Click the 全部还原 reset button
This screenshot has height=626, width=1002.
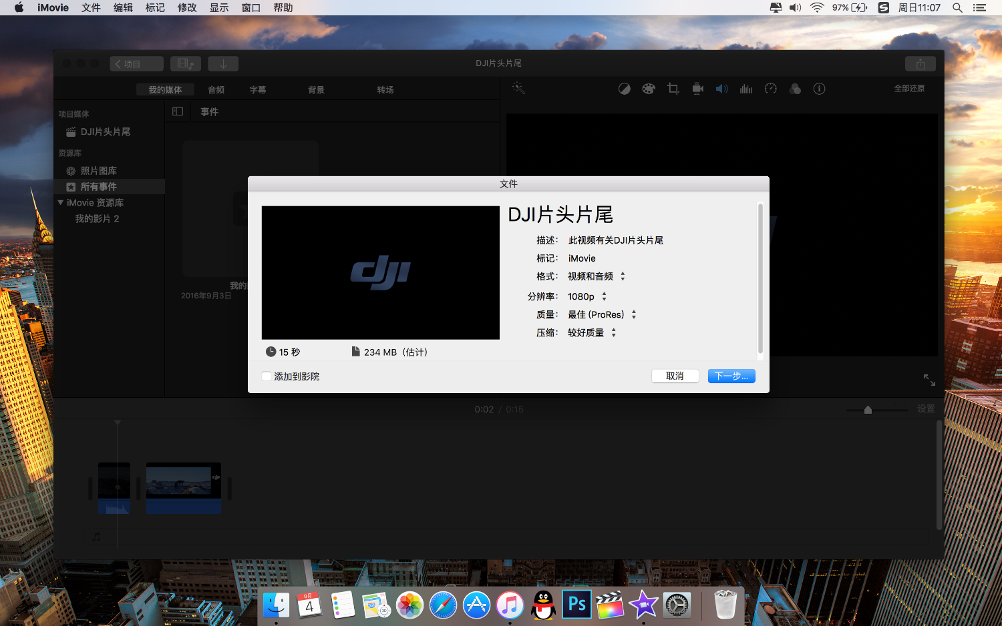tap(909, 89)
